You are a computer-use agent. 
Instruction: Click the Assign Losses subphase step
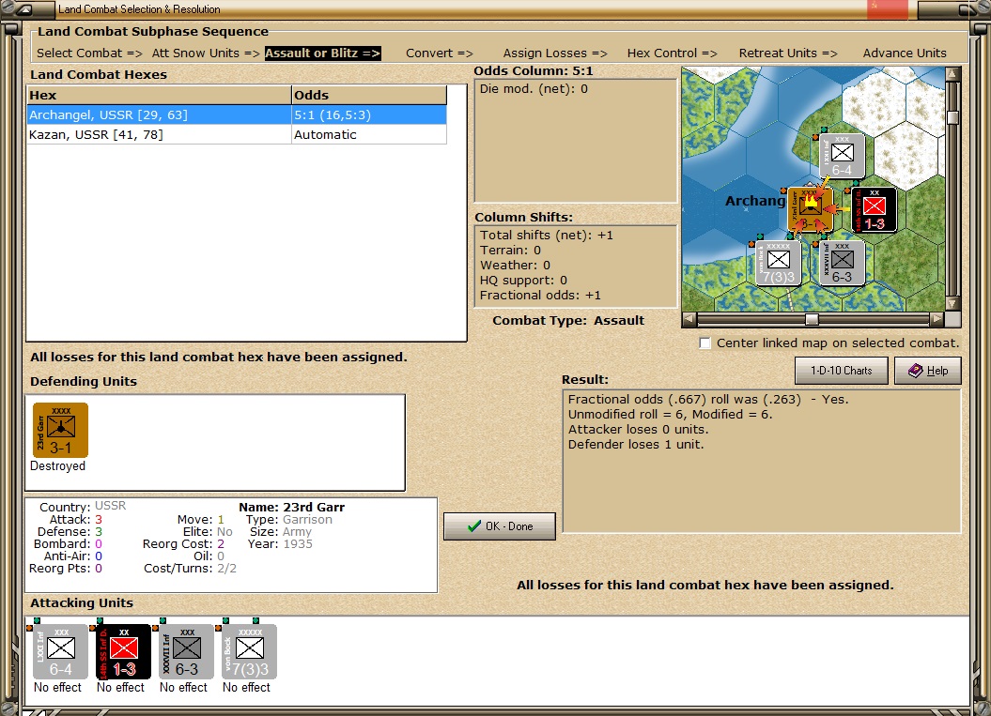555,53
